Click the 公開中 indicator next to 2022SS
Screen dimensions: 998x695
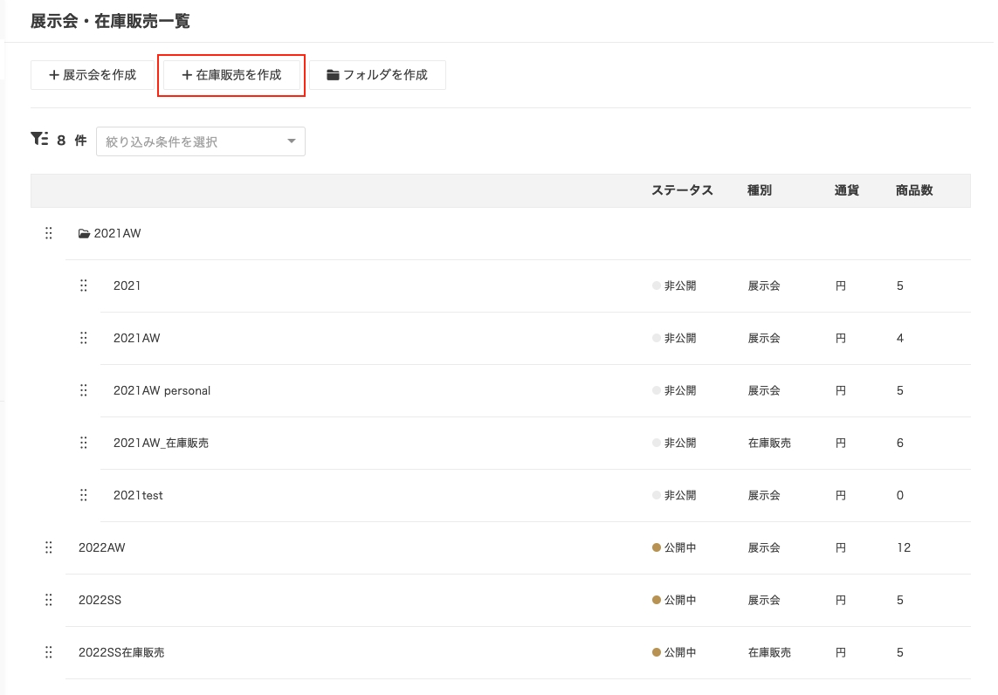point(655,600)
